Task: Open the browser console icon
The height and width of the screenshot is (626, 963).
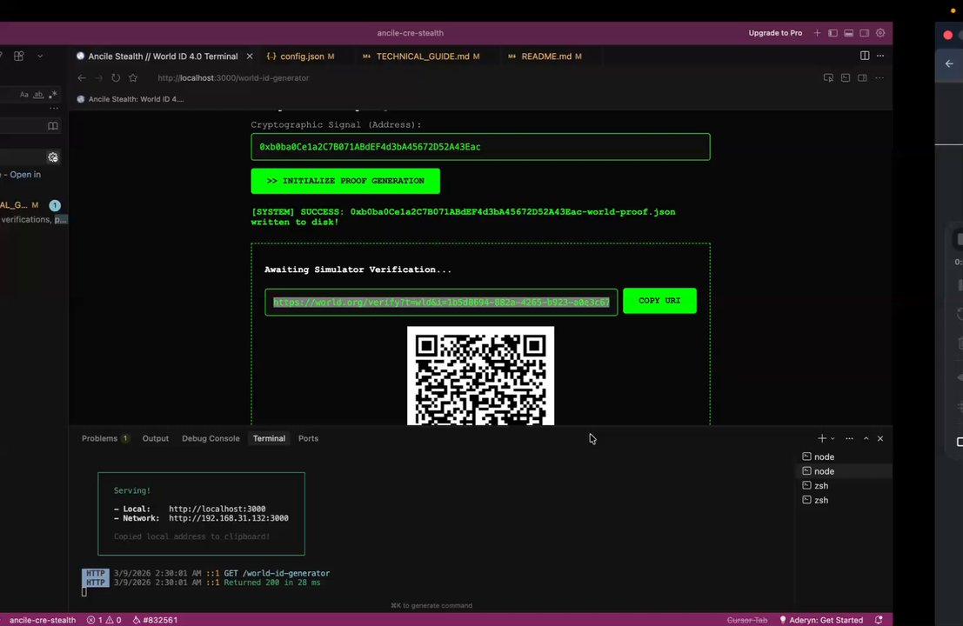Action: (846, 78)
